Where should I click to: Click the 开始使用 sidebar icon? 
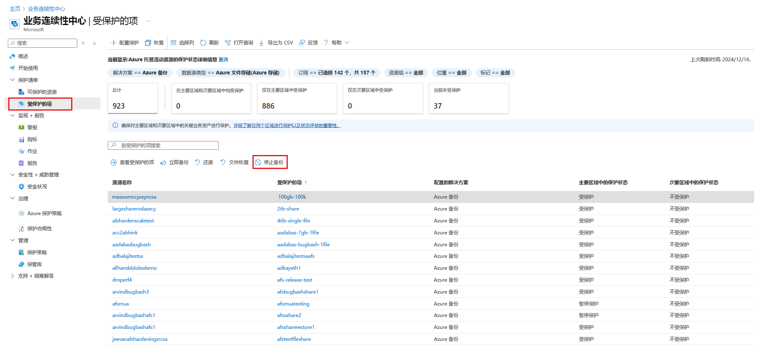pyautogui.click(x=12, y=68)
